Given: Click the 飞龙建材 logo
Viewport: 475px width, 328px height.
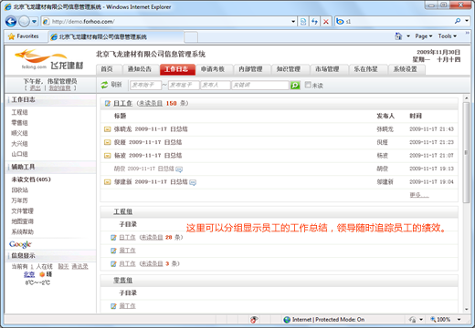Looking at the screenshot, I should click(49, 59).
